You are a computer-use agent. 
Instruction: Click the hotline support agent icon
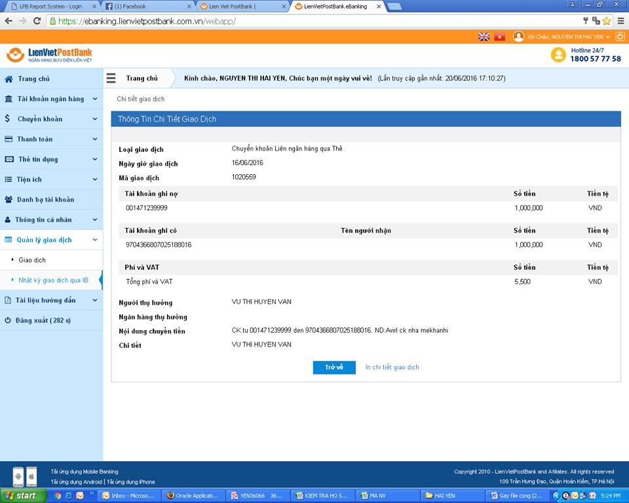point(558,55)
